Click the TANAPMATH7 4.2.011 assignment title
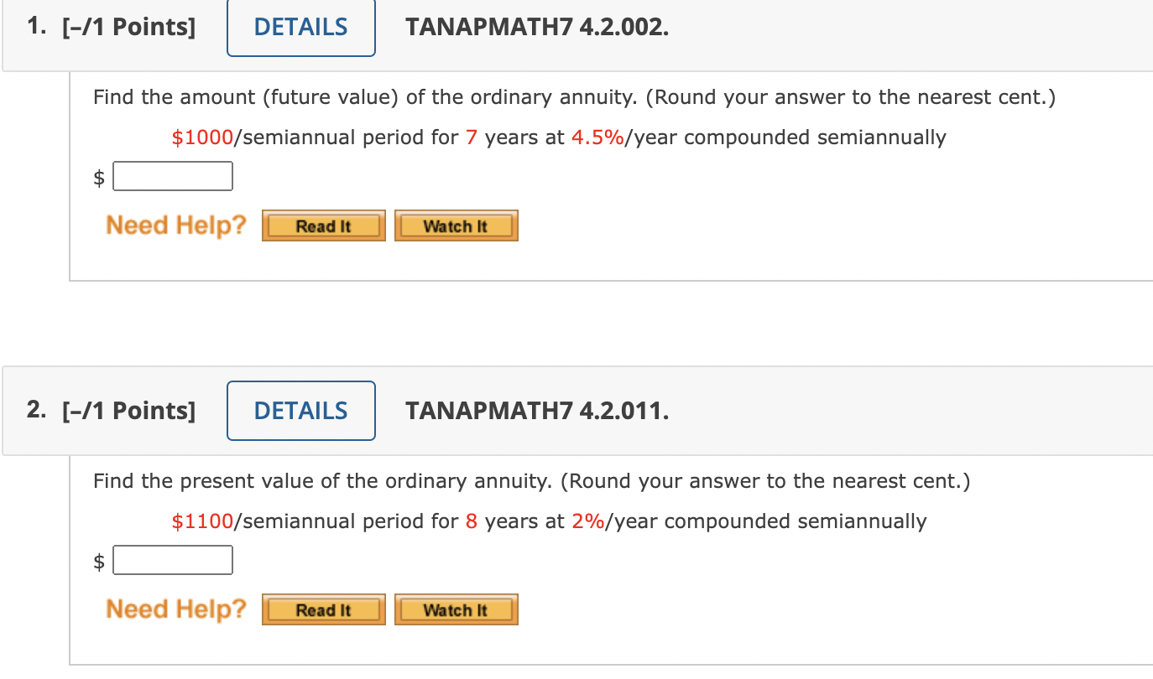Image resolution: width=1153 pixels, height=679 pixels. [536, 410]
